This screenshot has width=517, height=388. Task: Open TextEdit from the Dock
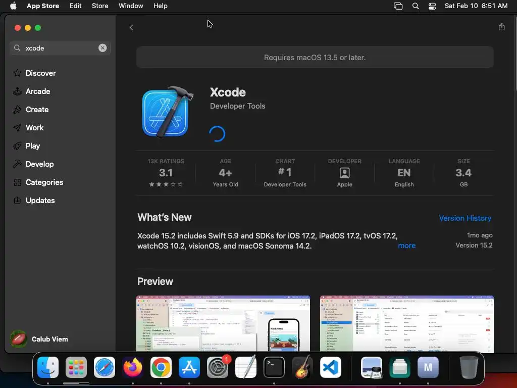(246, 367)
